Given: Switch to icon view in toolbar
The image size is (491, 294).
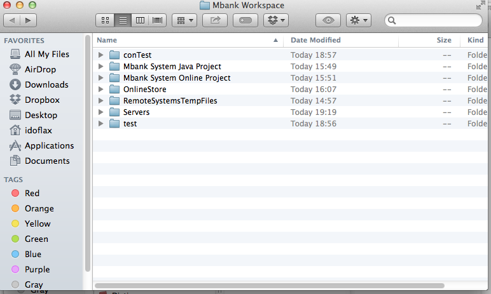Looking at the screenshot, I should [105, 20].
